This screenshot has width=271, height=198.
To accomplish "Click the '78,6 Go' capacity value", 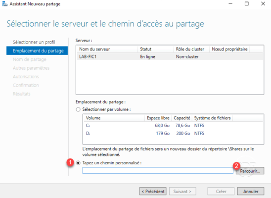I will point(182,126).
